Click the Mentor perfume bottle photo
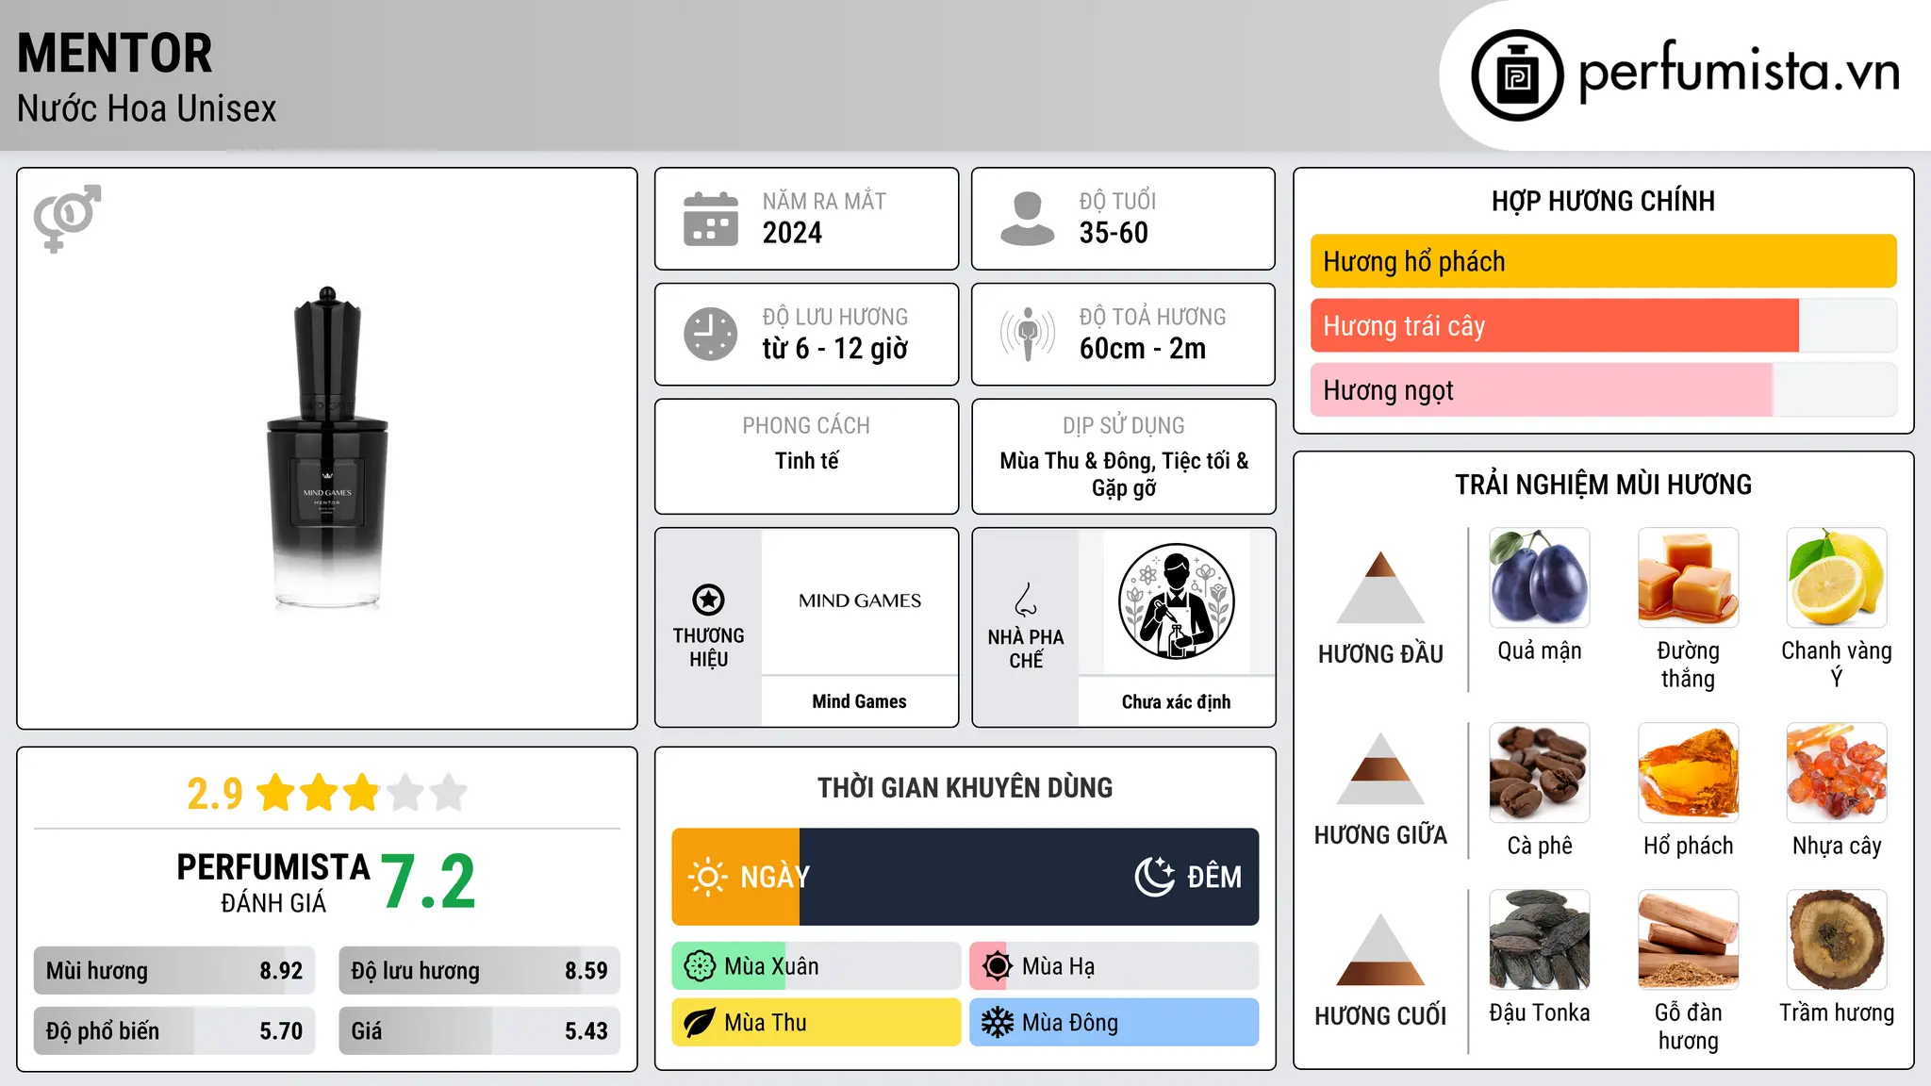Viewport: 1931px width, 1086px height. (x=327, y=449)
